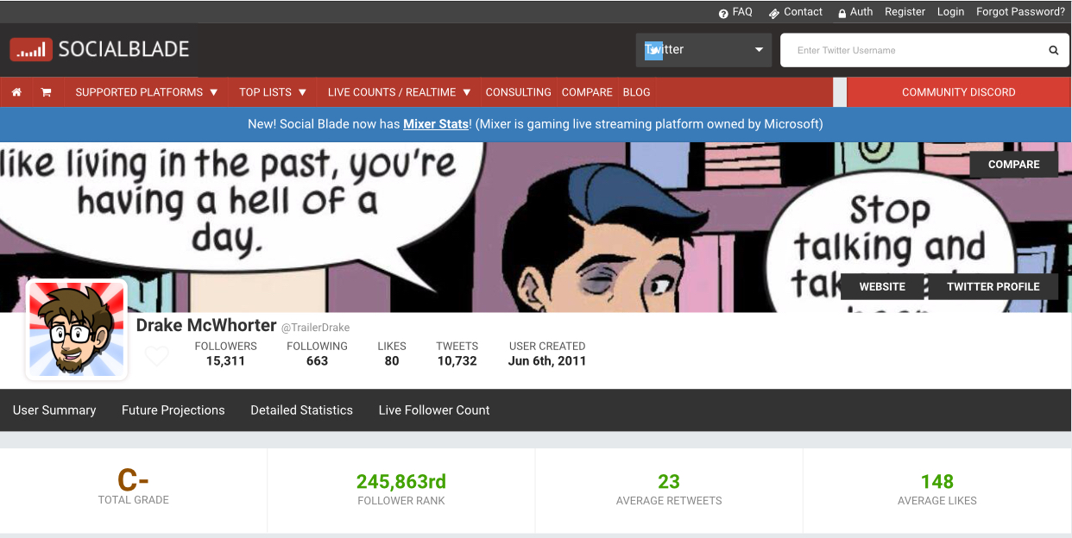Open the shopping cart icon
This screenshot has height=538, width=1072.
[46, 92]
